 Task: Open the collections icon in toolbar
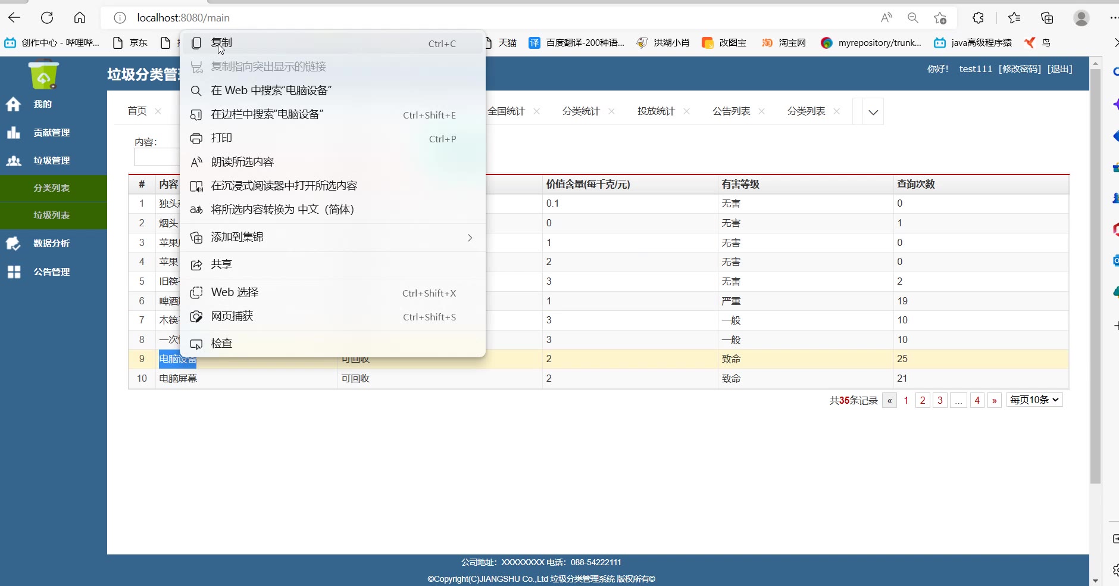[1047, 18]
